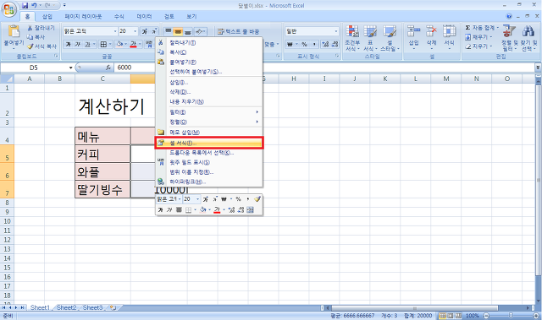Open the 일반 number format dropdown
Viewport: 542px width, 320px height.
pos(336,31)
